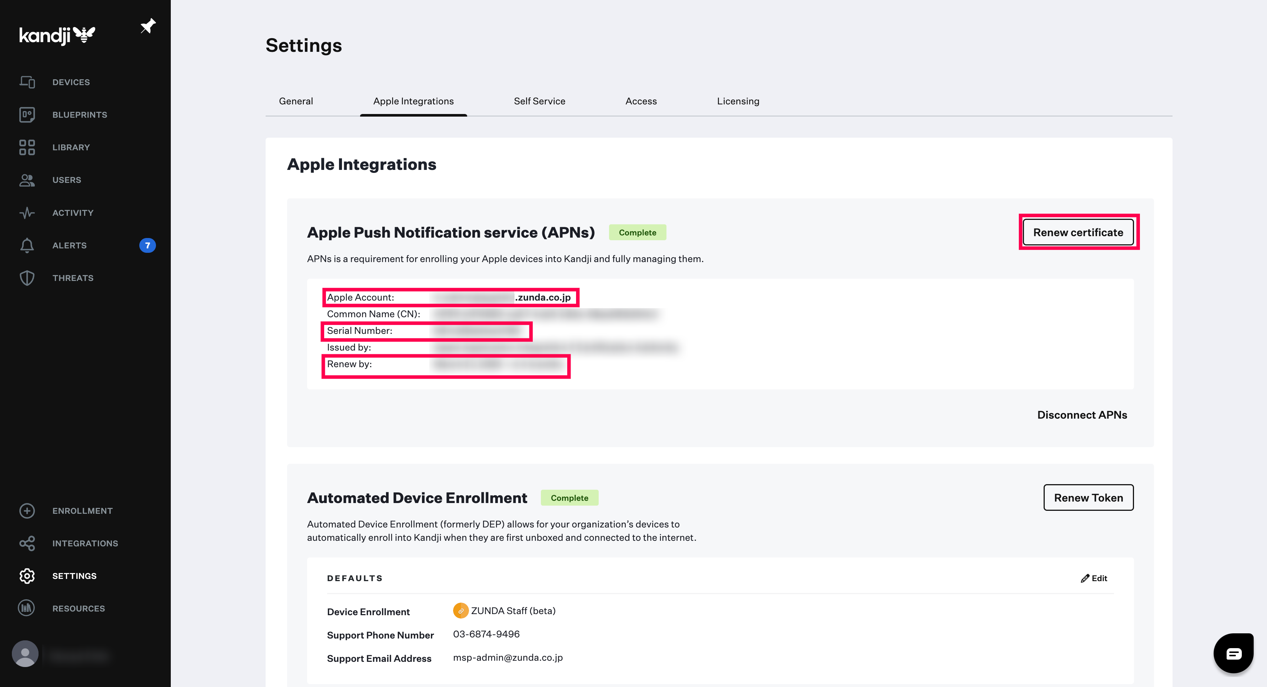The image size is (1267, 687).
Task: Click the Settings gear icon
Action: [x=27, y=576]
